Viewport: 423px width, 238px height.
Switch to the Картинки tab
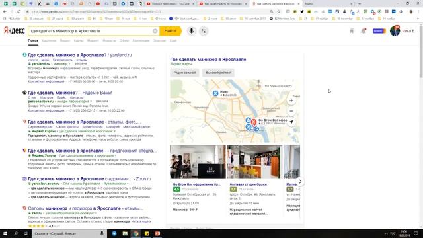(x=49, y=40)
